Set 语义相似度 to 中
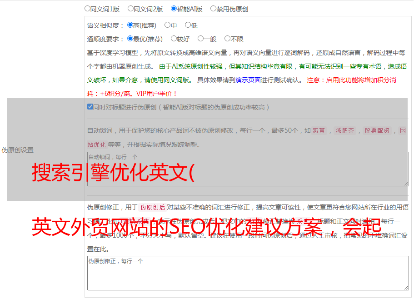 [x=167, y=25]
